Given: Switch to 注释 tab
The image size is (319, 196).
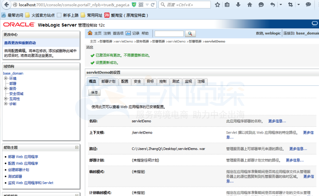Looking at the screenshot, I should point(201,82).
